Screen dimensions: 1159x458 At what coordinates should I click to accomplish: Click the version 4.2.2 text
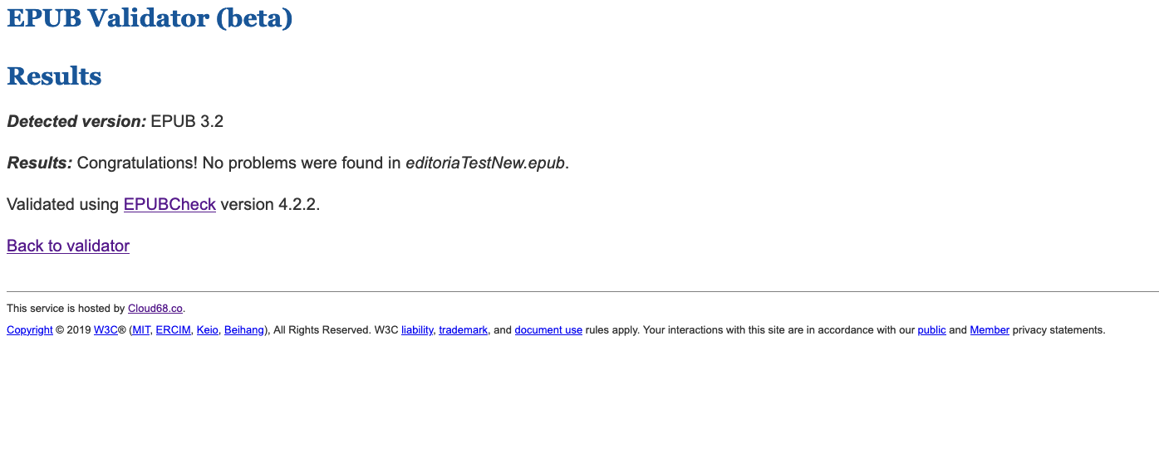click(x=270, y=204)
